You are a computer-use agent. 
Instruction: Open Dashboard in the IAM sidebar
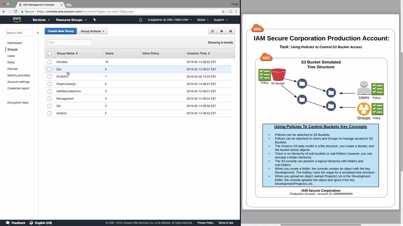14,43
